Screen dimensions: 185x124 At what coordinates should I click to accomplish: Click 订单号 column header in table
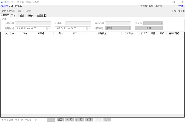pos(41,34)
